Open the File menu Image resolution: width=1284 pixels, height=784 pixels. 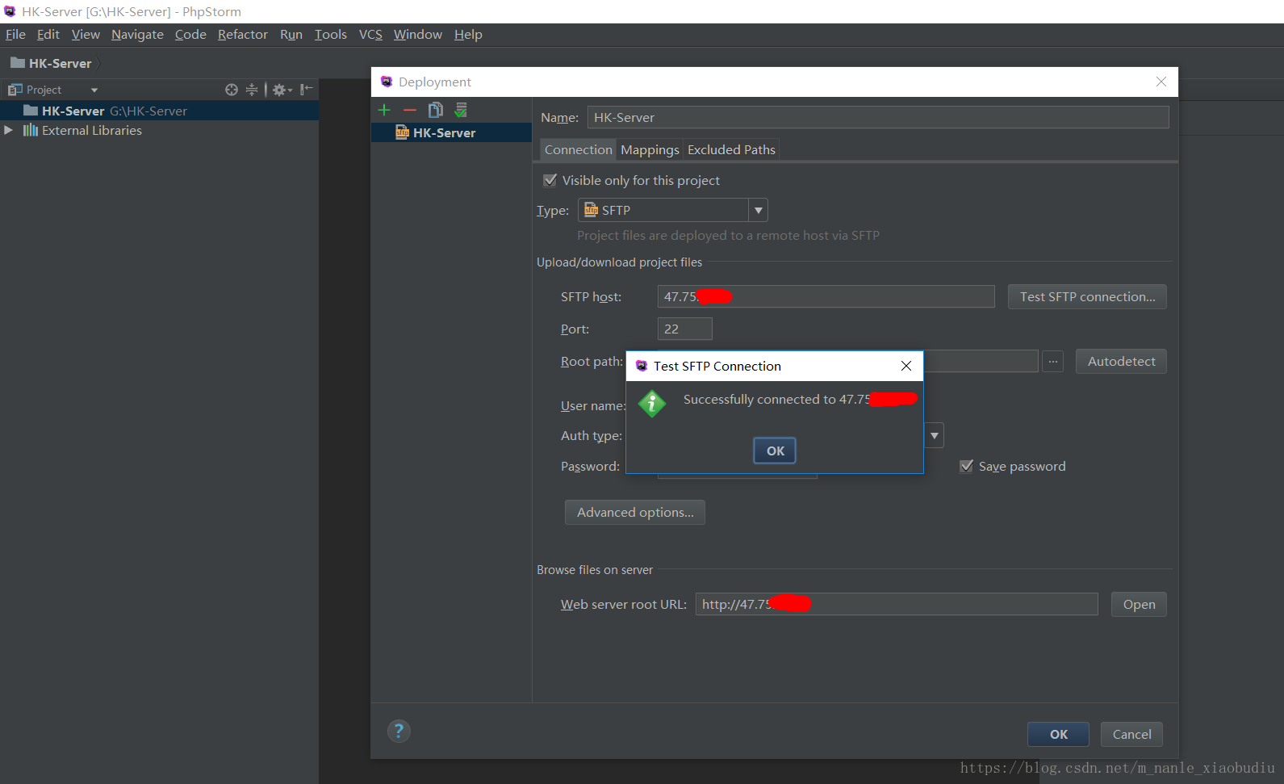15,34
